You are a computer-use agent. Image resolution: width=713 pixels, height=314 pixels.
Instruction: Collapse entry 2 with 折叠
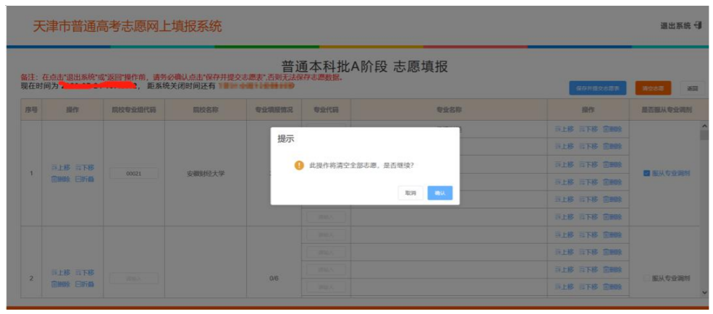[85, 284]
